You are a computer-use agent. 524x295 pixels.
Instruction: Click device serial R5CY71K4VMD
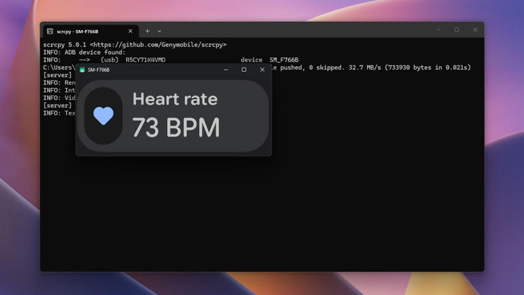coord(145,60)
